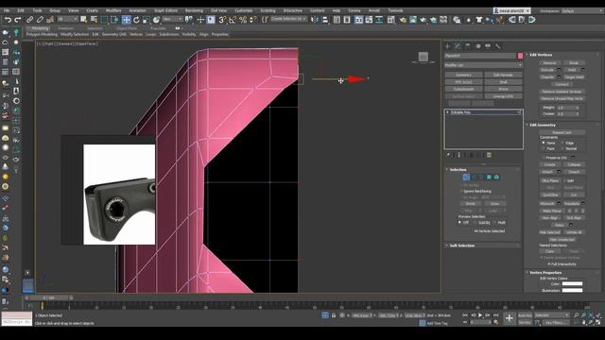Collapse the Edit Vertices rollout
Viewport: 605px width, 340px height.
pyautogui.click(x=541, y=55)
